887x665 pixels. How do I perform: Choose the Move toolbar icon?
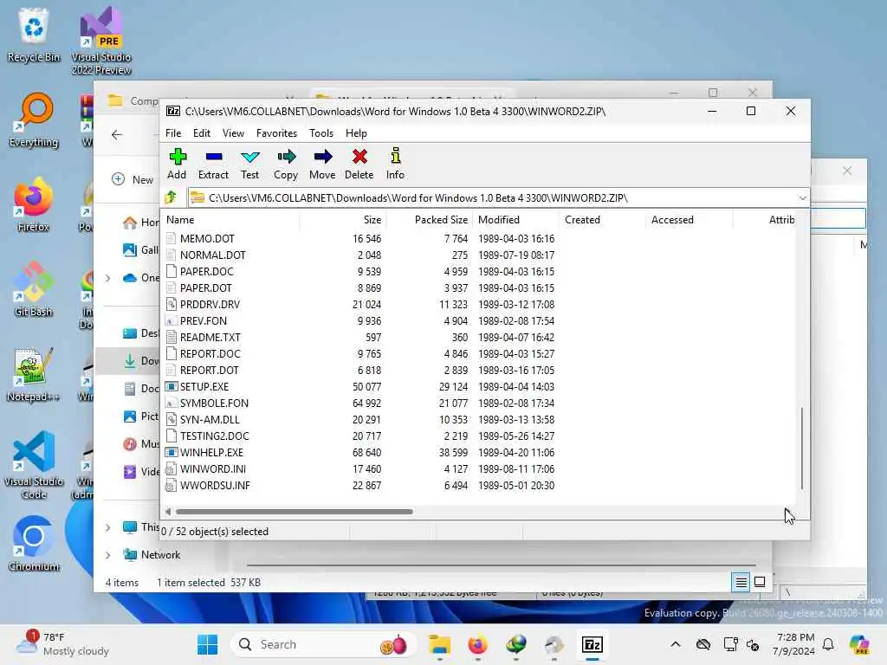pos(322,158)
